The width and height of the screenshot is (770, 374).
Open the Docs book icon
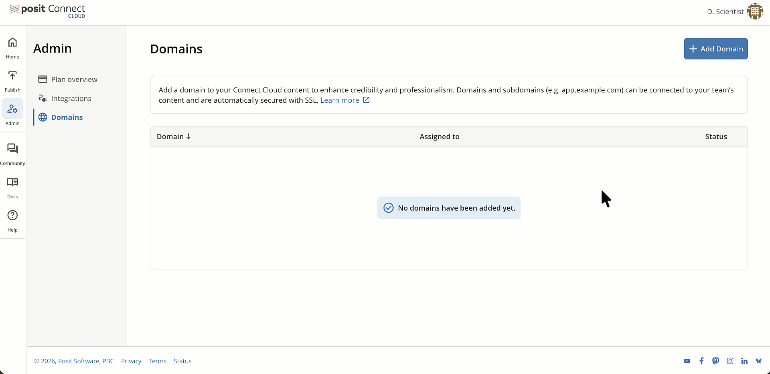coord(12,182)
